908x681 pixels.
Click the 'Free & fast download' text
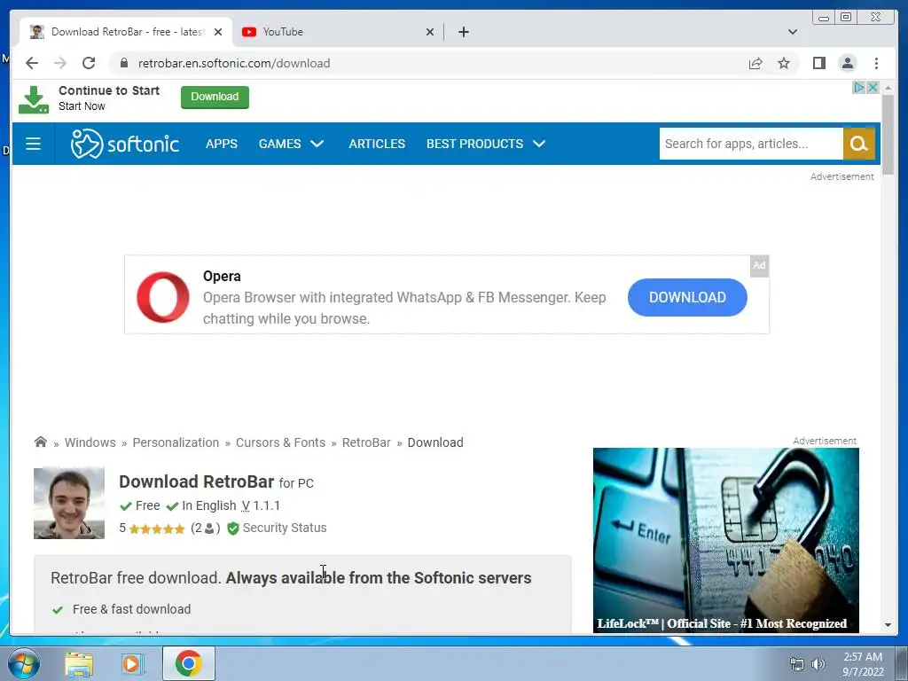point(131,609)
